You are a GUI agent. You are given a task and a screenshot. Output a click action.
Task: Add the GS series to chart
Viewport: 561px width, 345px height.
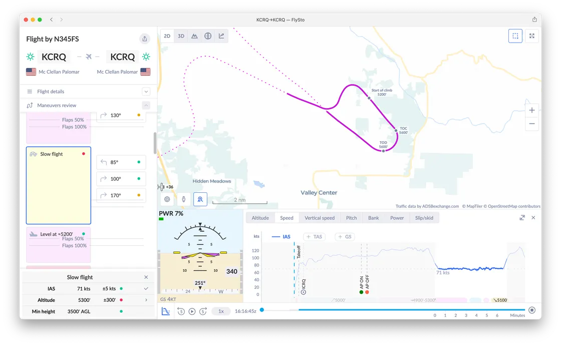345,237
